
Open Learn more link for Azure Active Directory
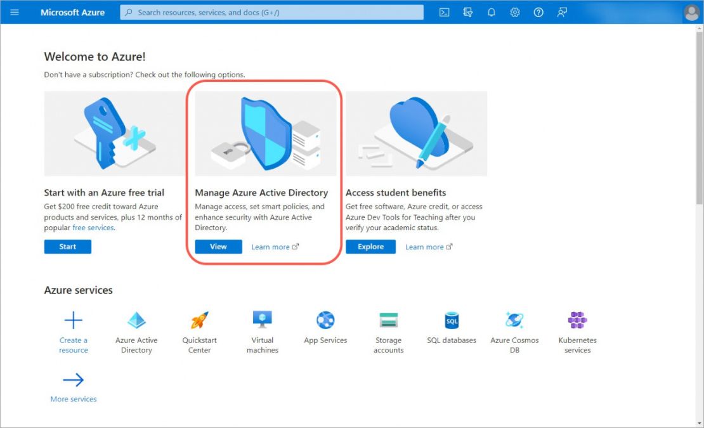(x=275, y=247)
